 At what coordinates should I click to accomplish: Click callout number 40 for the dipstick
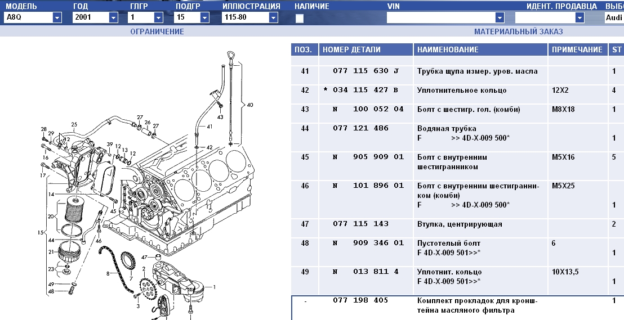[x=250, y=105]
